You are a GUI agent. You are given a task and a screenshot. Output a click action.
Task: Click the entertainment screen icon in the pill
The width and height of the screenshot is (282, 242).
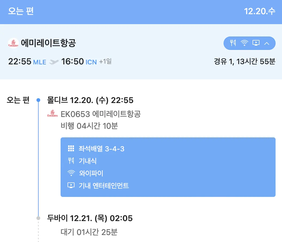[x=256, y=43]
